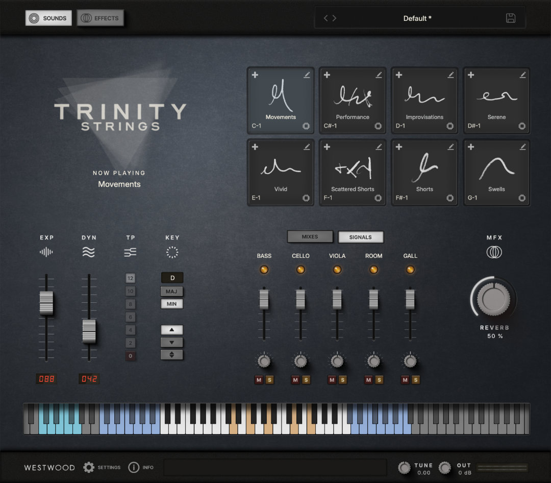Switch to the SOUNDS tab
This screenshot has width=551, height=483.
pyautogui.click(x=48, y=18)
